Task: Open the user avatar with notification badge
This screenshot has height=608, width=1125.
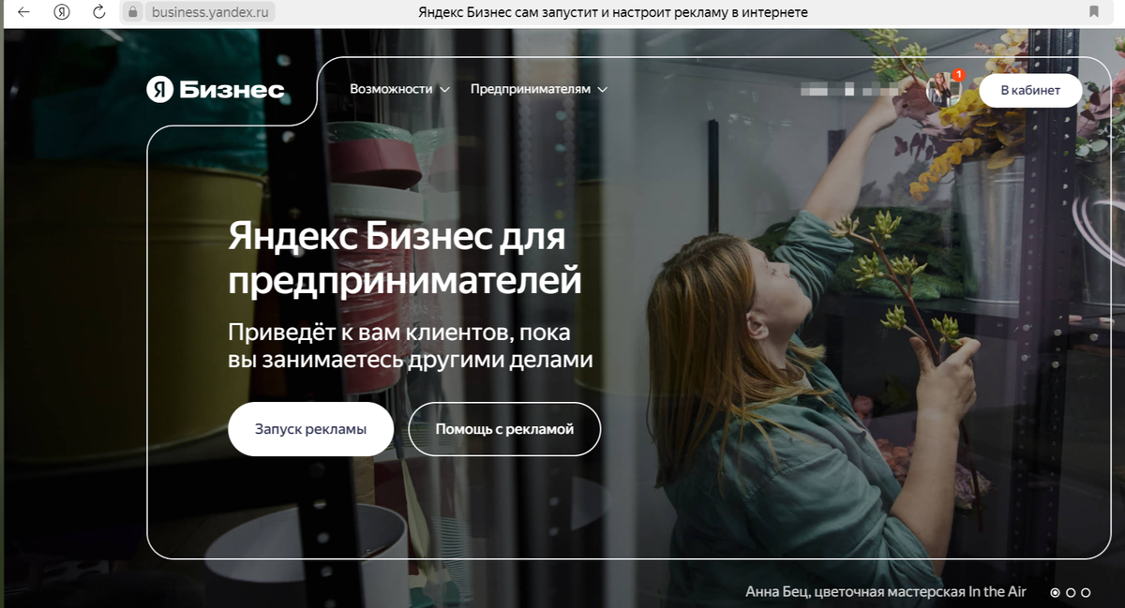Action: point(943,89)
